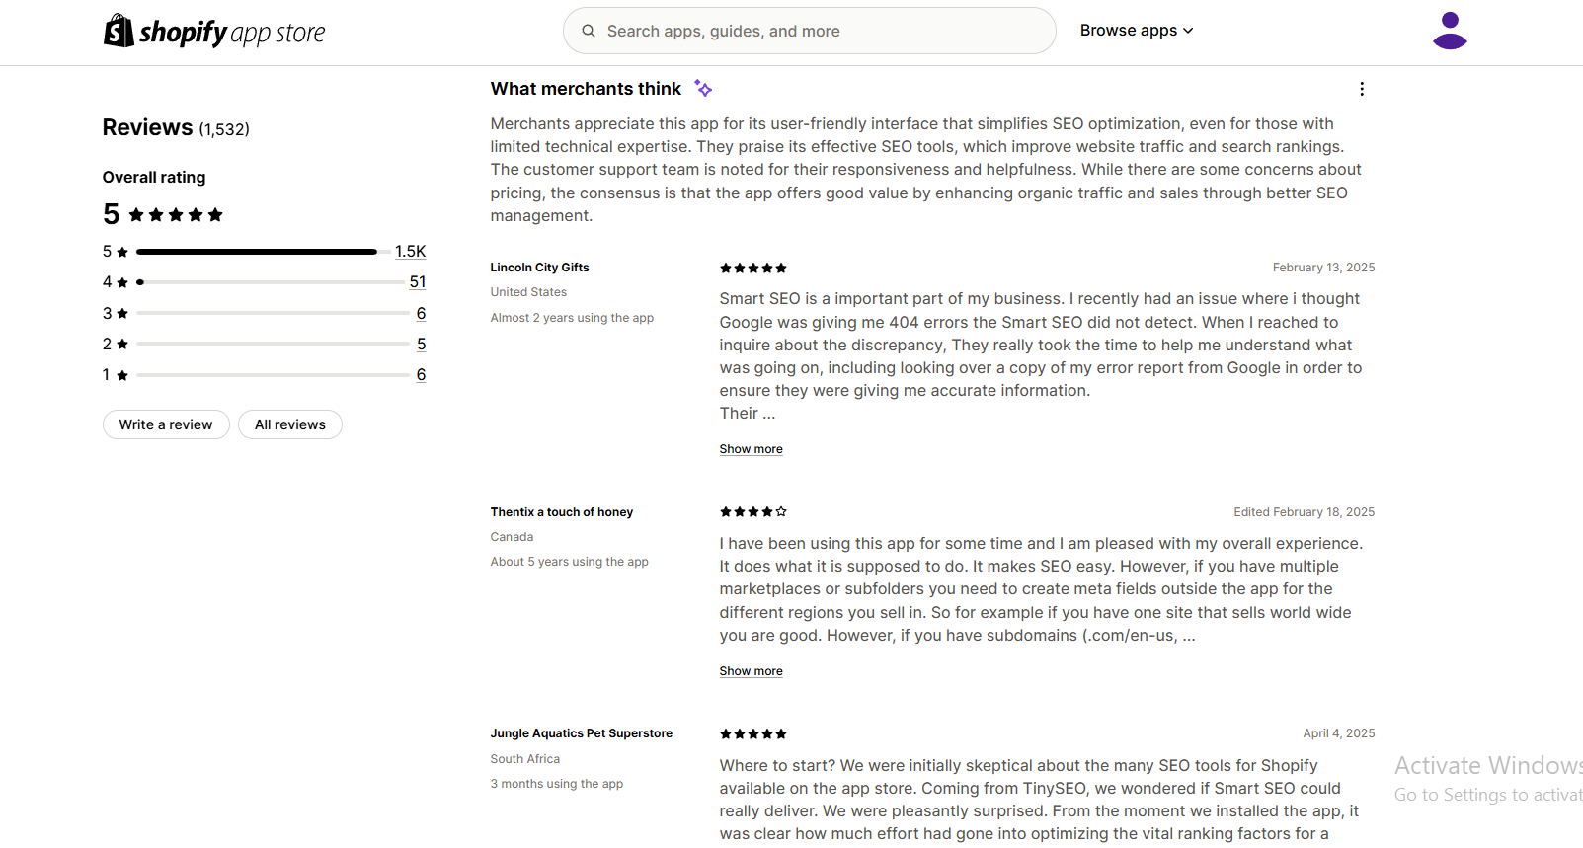The height and width of the screenshot is (848, 1583).
Task: Click the five-star rating on Lincoln City Gifts review
Action: (753, 268)
